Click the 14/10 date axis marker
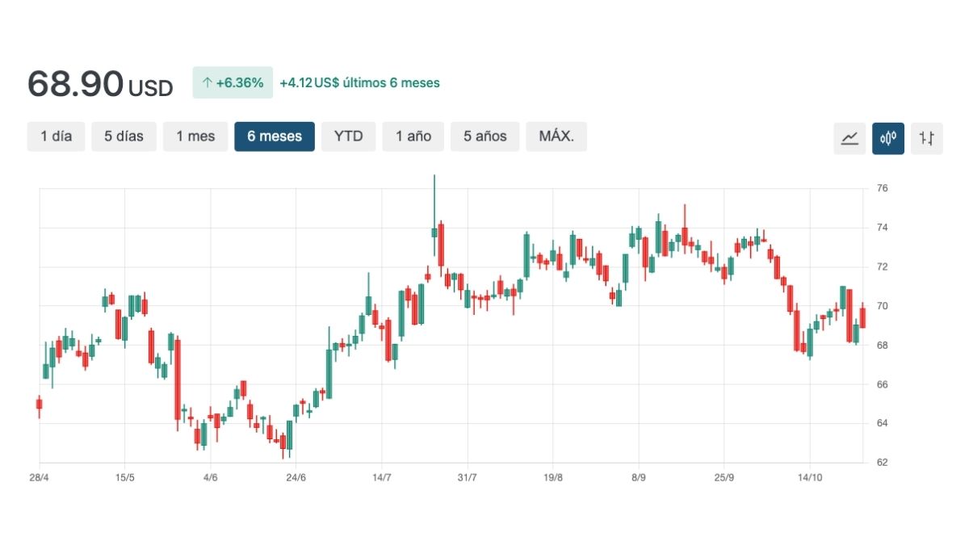The image size is (969, 545). coord(810,477)
